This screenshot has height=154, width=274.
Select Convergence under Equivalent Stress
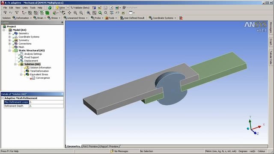(43, 78)
